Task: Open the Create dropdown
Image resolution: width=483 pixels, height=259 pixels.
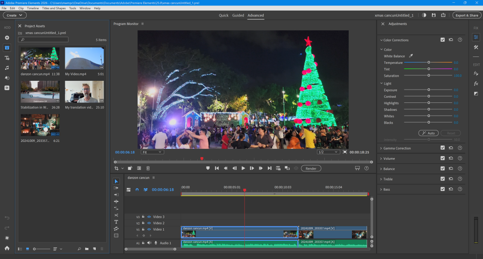Action: 14,15
